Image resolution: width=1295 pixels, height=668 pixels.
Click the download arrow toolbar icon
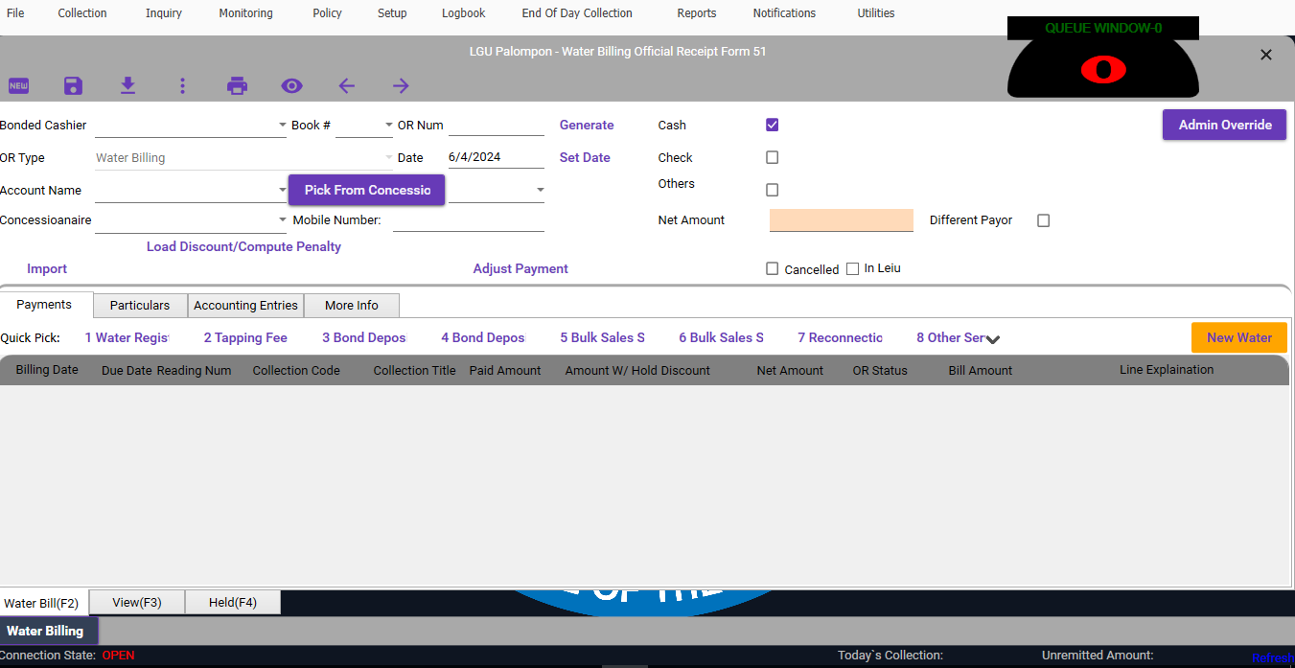pyautogui.click(x=127, y=86)
